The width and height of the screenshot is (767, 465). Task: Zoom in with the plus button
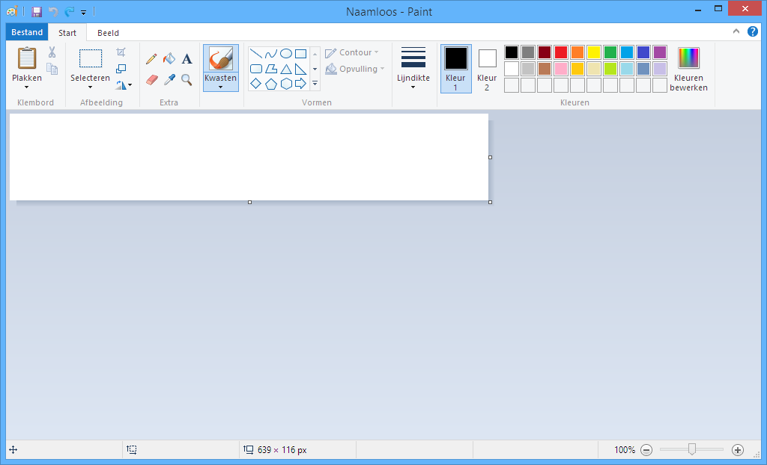pyautogui.click(x=738, y=450)
